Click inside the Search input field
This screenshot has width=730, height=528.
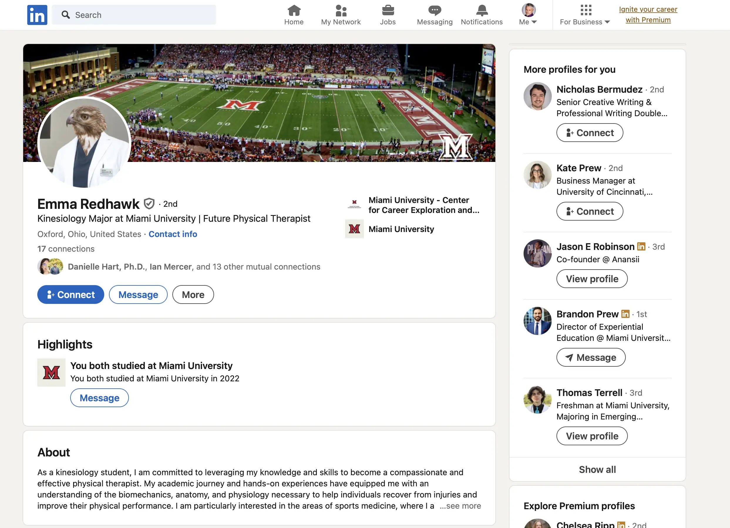(135, 14)
